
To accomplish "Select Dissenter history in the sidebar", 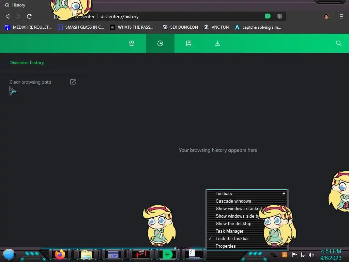I will pos(27,63).
